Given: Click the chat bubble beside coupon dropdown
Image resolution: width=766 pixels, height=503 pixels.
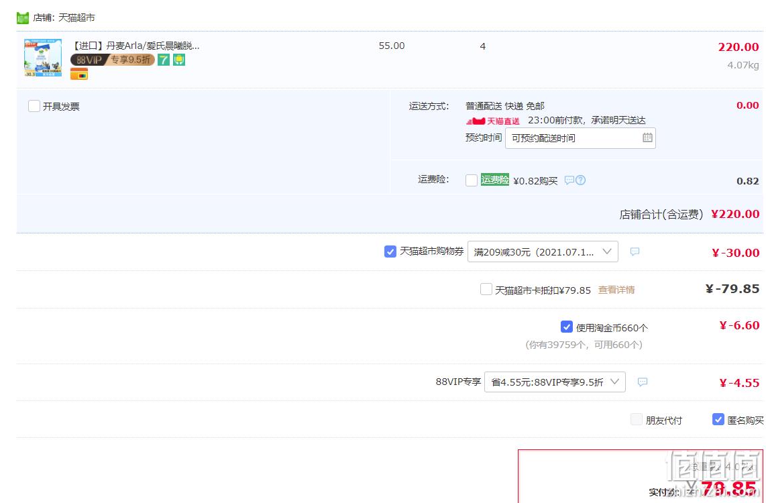Looking at the screenshot, I should tap(635, 251).
